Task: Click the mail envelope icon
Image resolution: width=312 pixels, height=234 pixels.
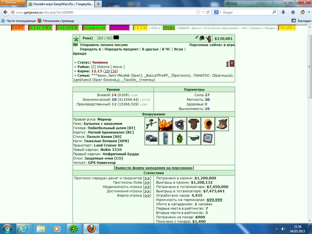Action: 75,45
